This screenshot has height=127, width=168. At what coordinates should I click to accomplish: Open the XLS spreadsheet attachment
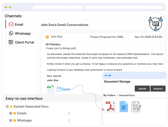51,89
